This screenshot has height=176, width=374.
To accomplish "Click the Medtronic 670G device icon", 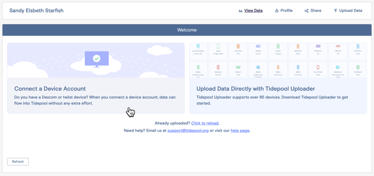I will pyautogui.click(x=358, y=46).
